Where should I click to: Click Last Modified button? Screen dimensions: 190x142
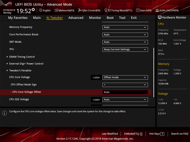point(110,134)
